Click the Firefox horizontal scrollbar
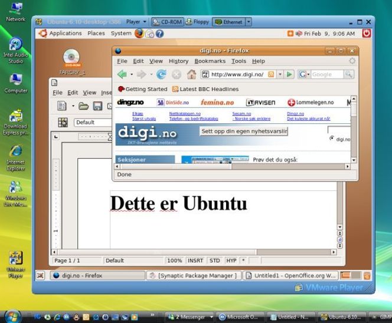Viewport: 392px width, 323px height. click(x=231, y=166)
